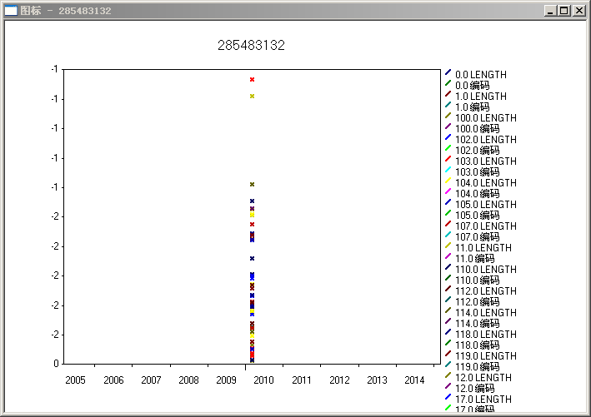Select the 119.0 编码 legend entry
The image size is (591, 417).
[478, 367]
